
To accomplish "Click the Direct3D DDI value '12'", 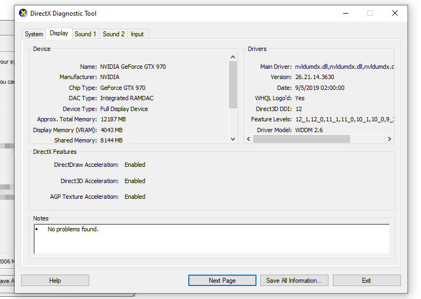I will 299,109.
